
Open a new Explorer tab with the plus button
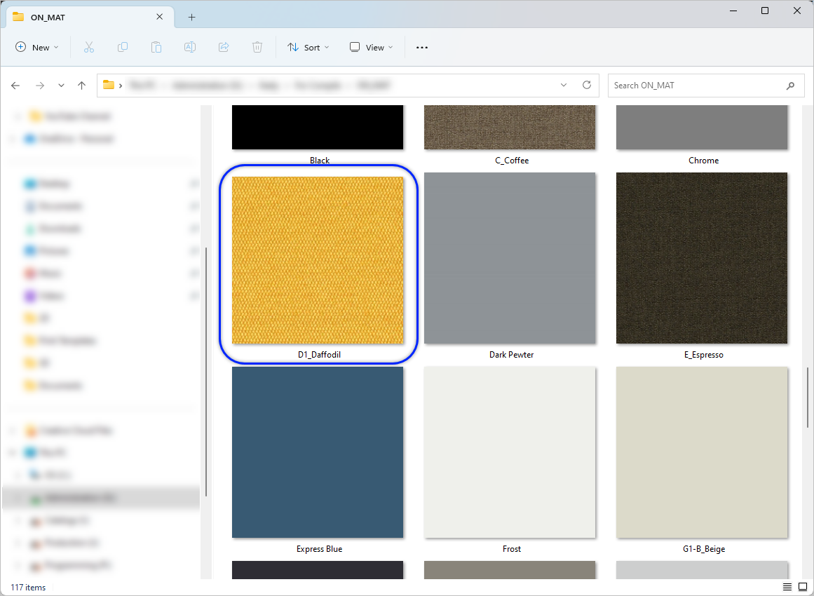191,16
